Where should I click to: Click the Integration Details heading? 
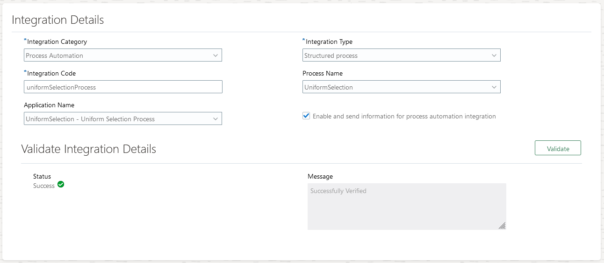pyautogui.click(x=58, y=20)
